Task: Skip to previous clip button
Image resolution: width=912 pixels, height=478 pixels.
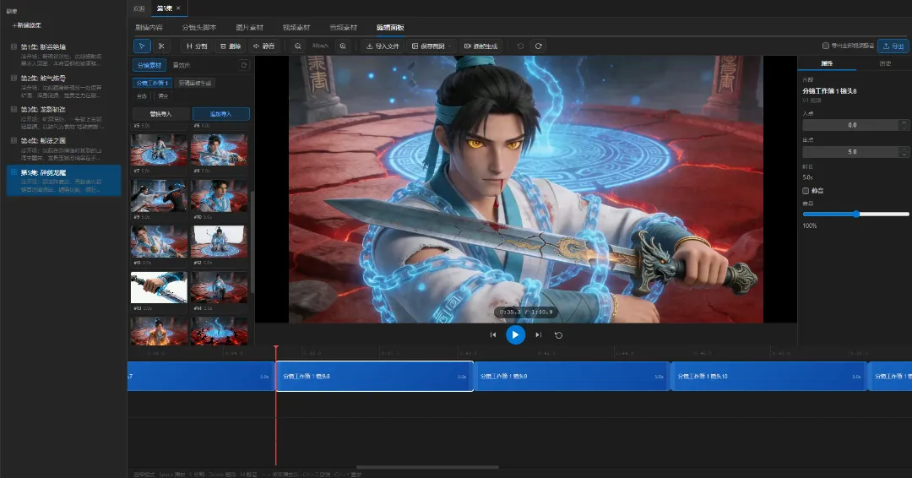Action: point(493,335)
